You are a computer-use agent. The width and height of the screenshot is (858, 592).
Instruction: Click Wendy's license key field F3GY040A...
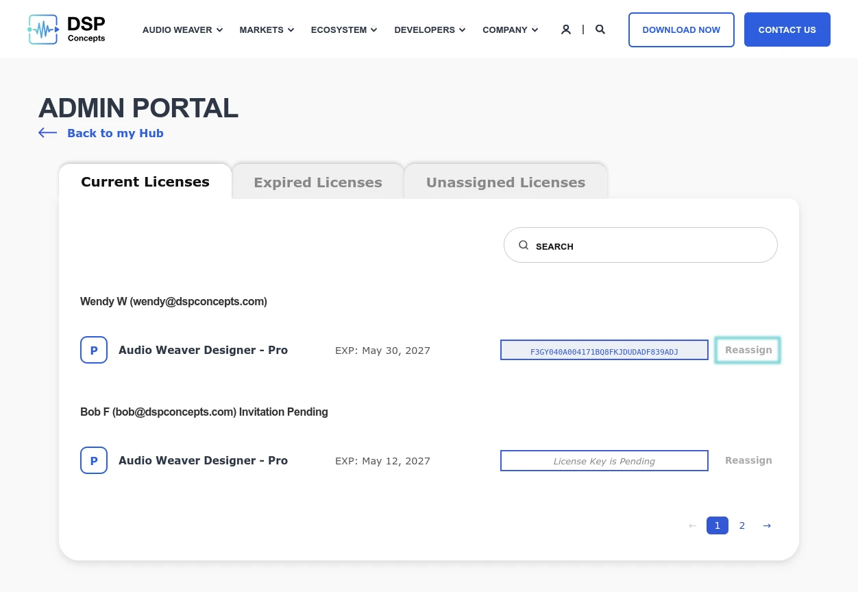click(x=604, y=350)
